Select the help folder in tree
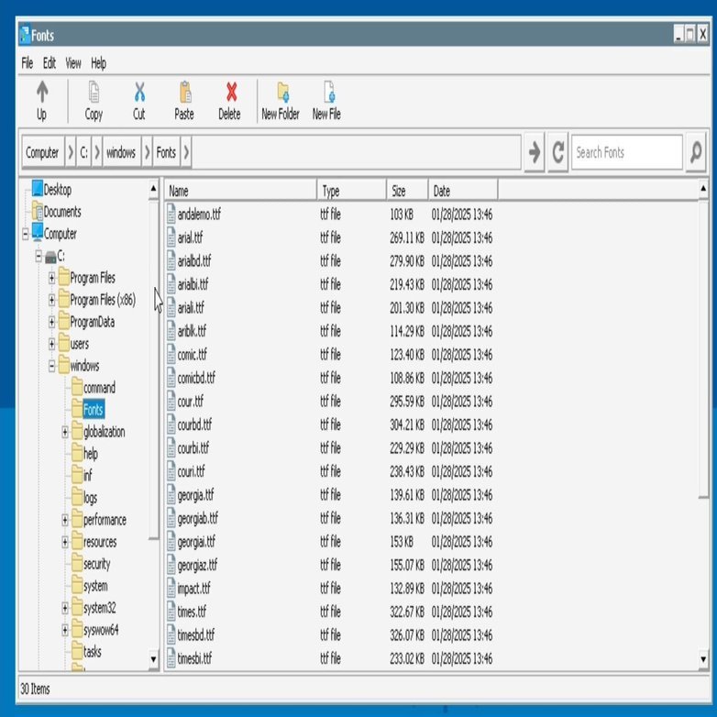This screenshot has width=717, height=717. point(91,453)
